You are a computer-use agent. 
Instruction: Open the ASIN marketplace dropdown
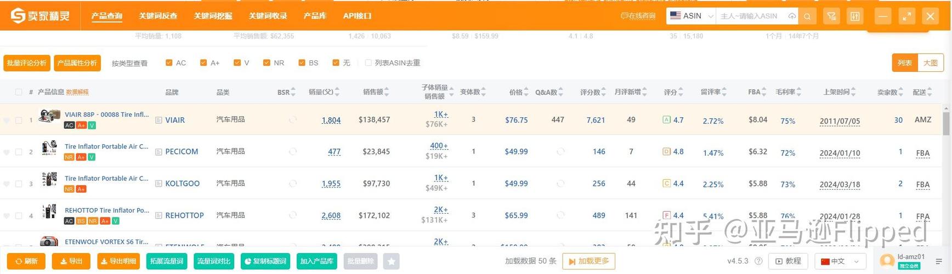pyautogui.click(x=691, y=16)
